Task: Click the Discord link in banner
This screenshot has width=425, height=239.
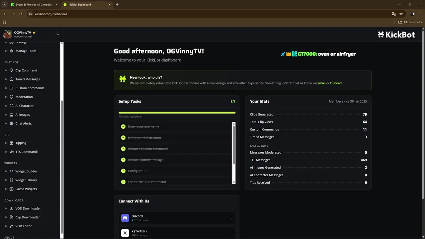Action: (336, 83)
